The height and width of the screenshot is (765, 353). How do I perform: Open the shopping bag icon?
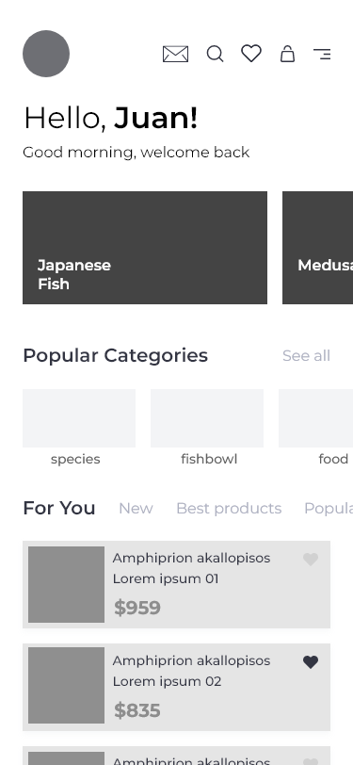tap(288, 54)
